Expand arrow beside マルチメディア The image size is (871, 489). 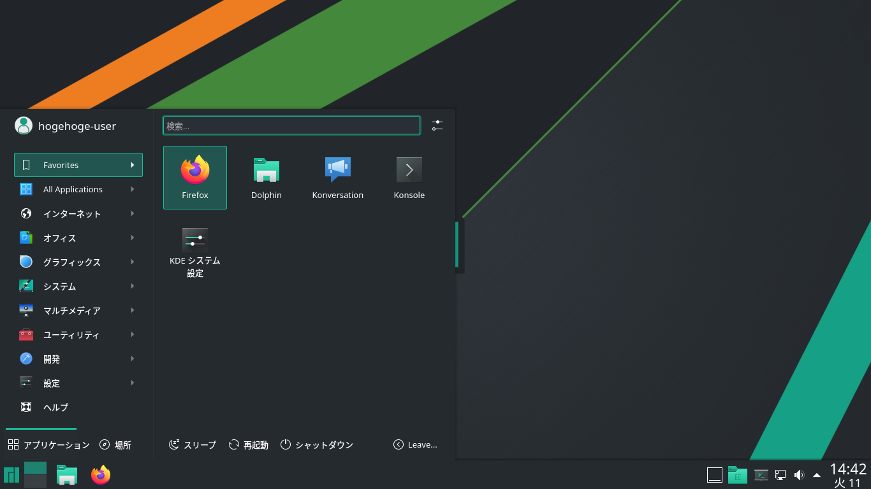pos(133,310)
